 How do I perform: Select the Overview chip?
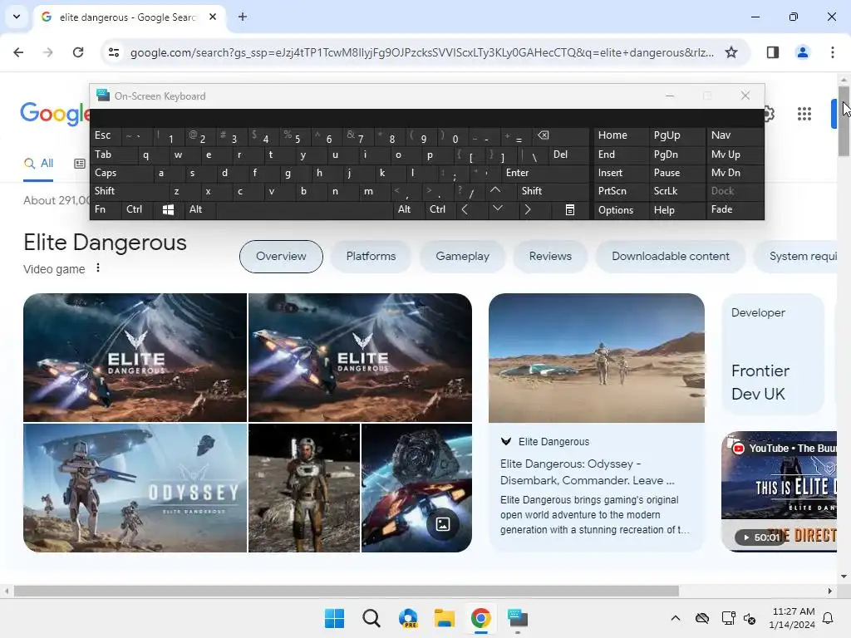point(281,256)
